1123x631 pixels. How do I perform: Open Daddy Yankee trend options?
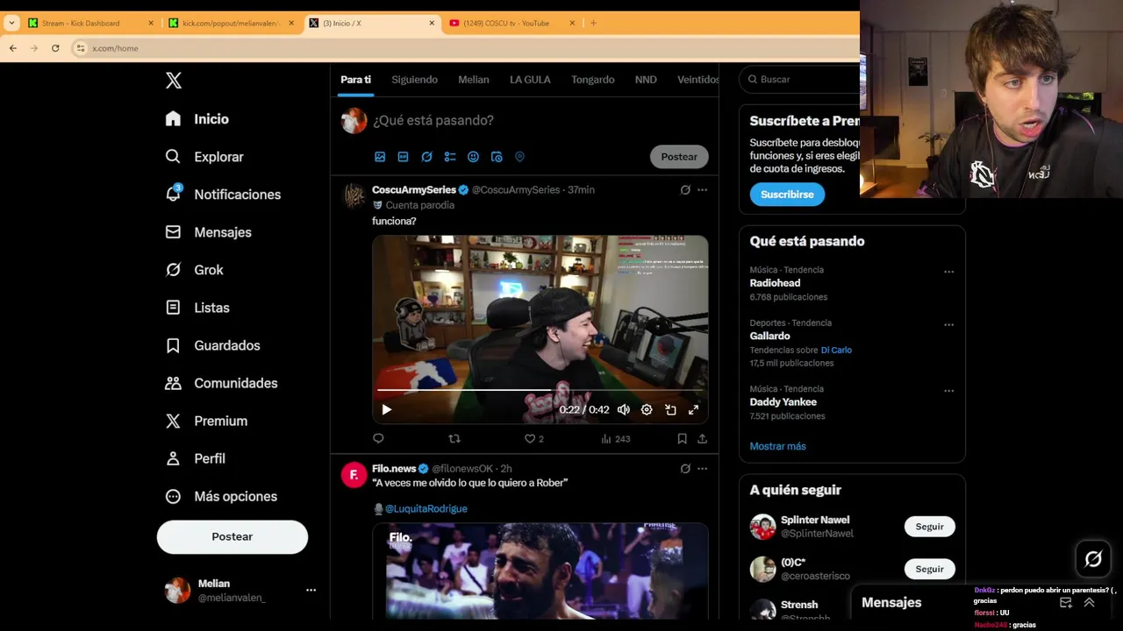948,391
